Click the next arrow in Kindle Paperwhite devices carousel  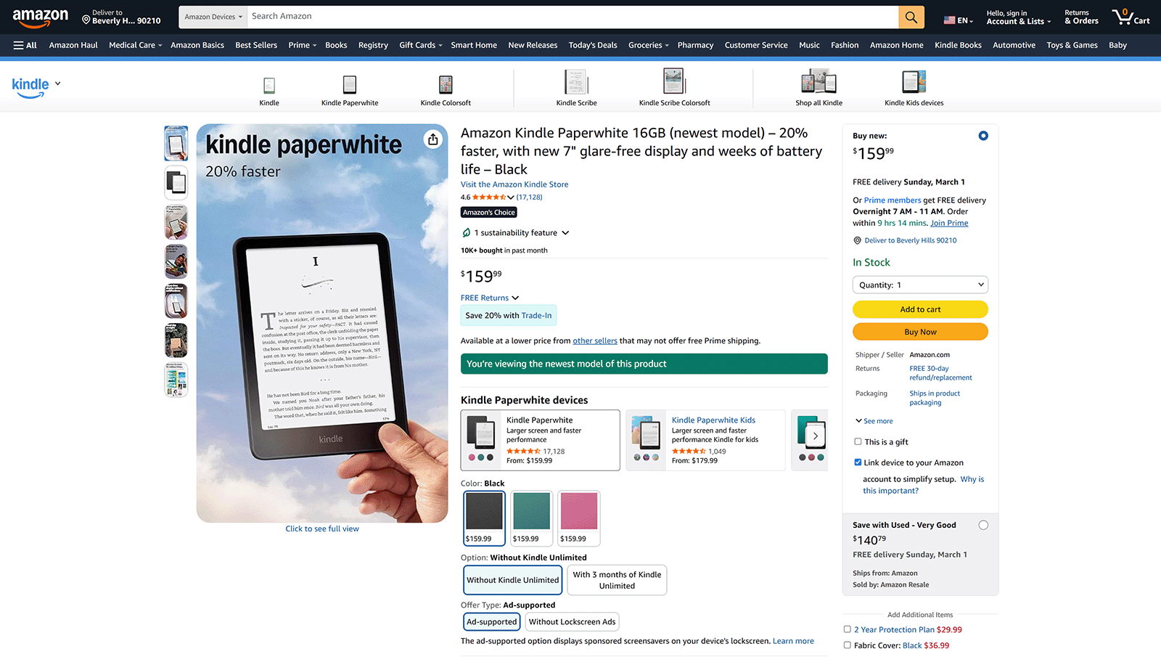click(x=816, y=434)
